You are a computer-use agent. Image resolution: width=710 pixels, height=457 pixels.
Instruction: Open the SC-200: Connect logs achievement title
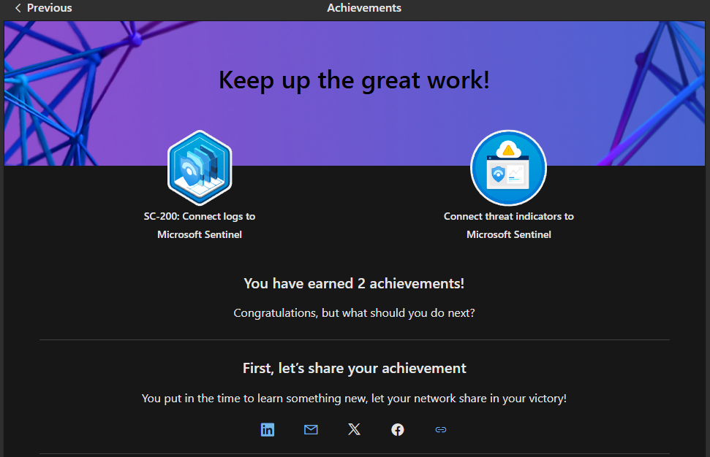(199, 225)
